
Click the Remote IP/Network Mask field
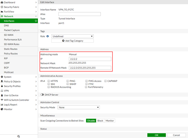click(x=90, y=68)
